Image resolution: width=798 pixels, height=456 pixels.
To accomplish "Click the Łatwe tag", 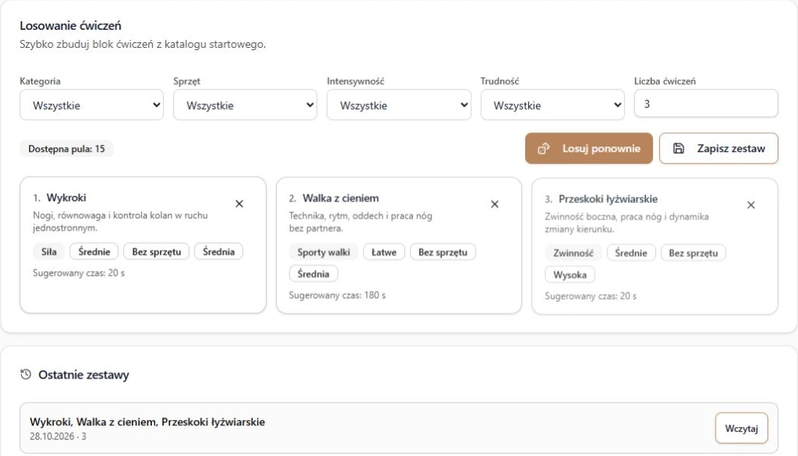I will tap(384, 252).
